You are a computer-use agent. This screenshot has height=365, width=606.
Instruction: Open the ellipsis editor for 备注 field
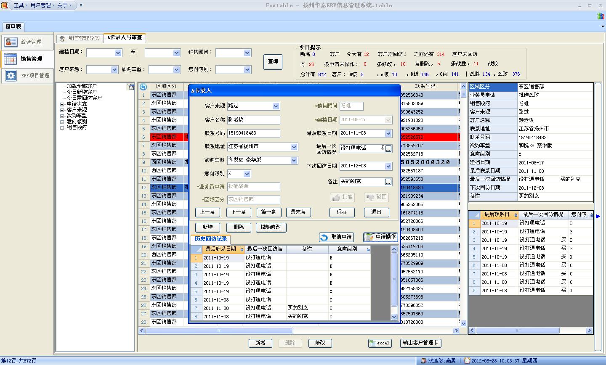tap(388, 182)
